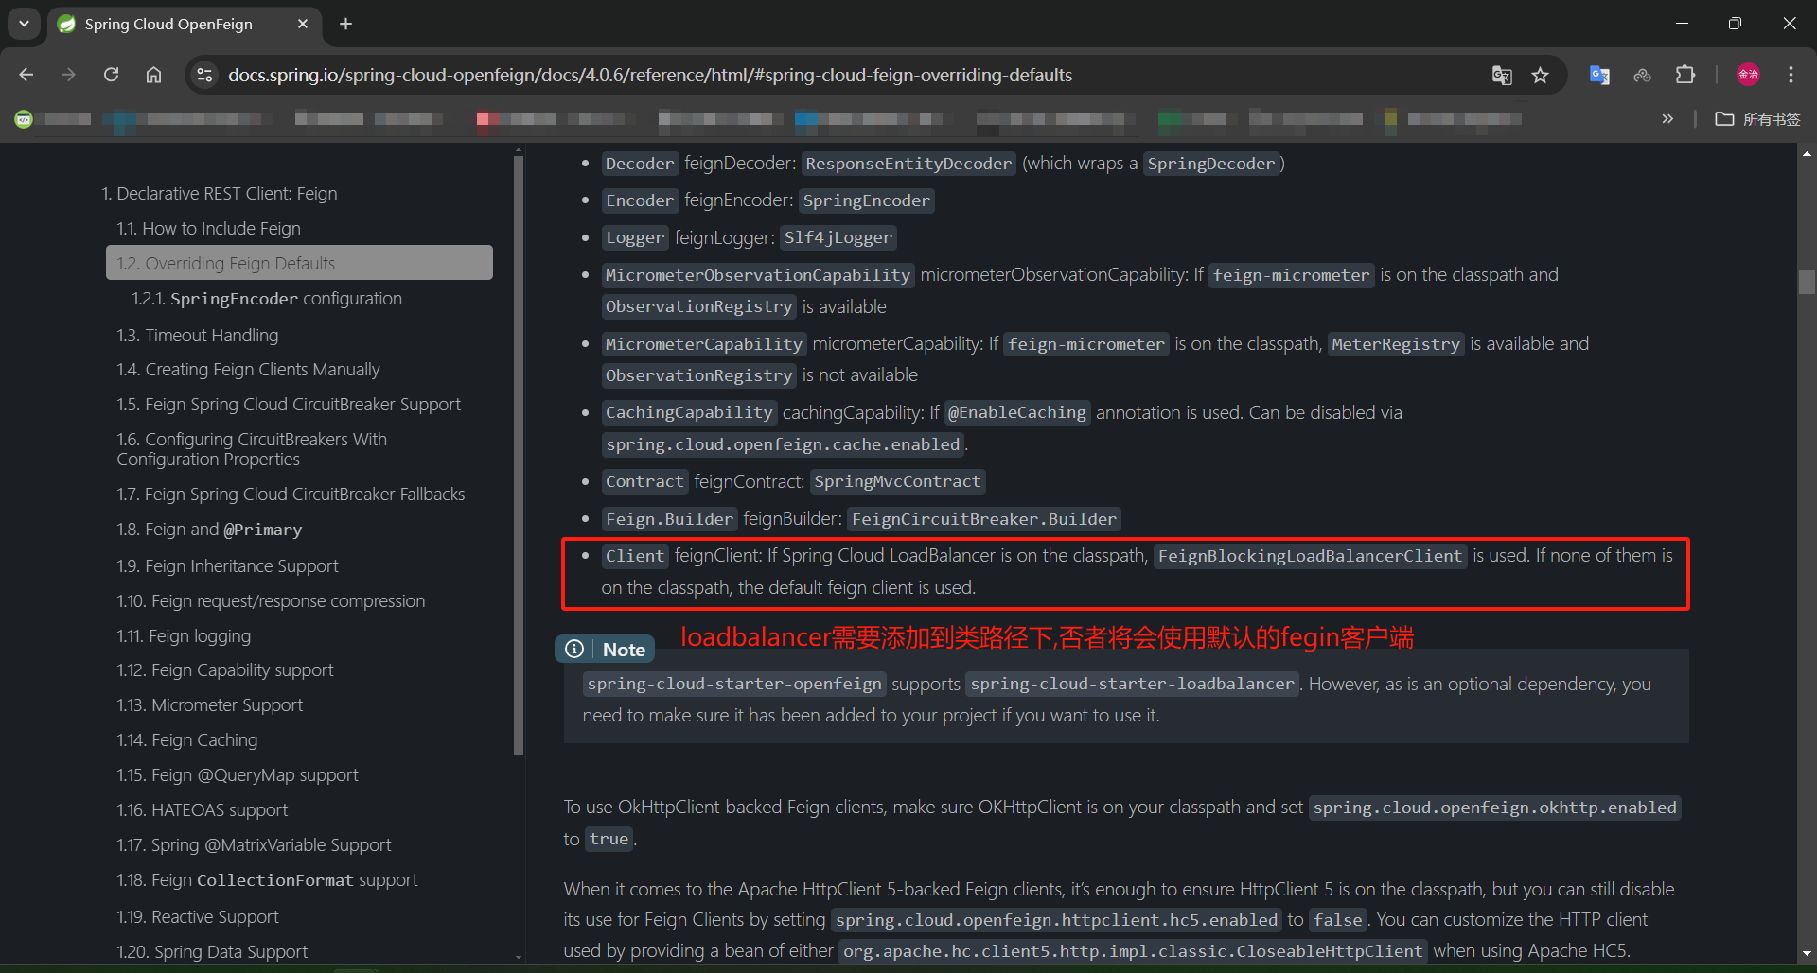Open the Chrome three-dot menu

coord(1791,75)
